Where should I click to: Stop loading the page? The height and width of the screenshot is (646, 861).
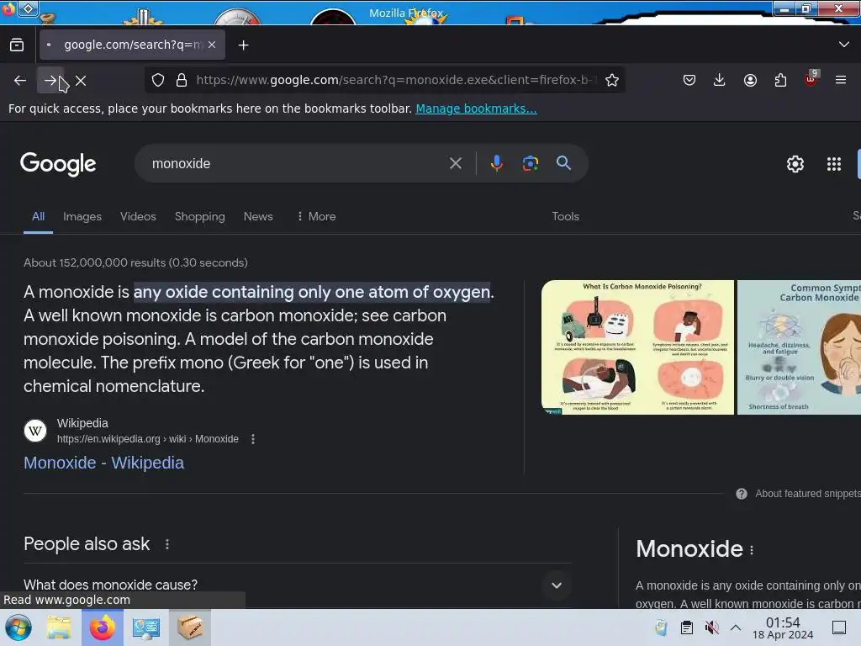point(81,81)
